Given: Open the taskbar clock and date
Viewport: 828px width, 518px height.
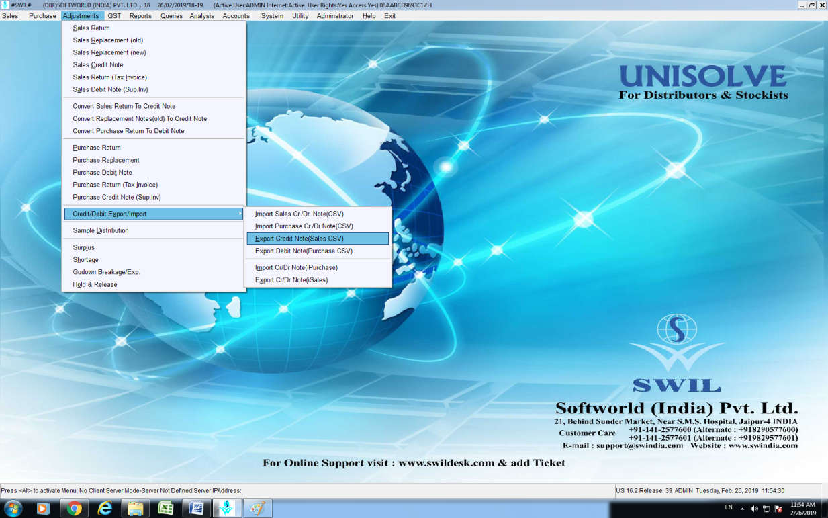Looking at the screenshot, I should coord(803,509).
